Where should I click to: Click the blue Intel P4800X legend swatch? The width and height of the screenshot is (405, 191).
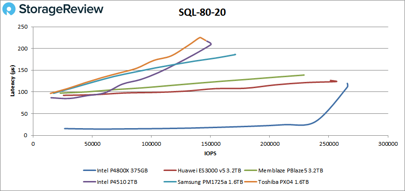90,171
